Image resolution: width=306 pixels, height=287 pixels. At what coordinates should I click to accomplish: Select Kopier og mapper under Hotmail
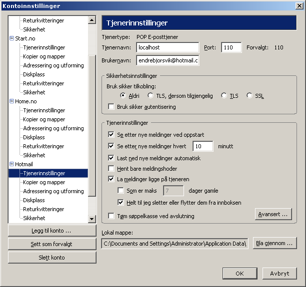pos(44,182)
